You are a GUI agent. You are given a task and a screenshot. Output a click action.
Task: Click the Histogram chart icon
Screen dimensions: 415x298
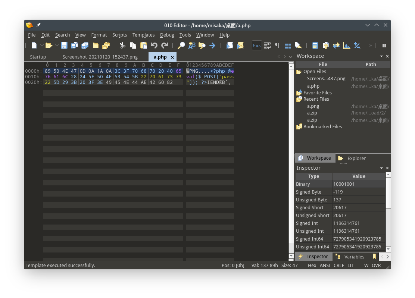point(347,46)
